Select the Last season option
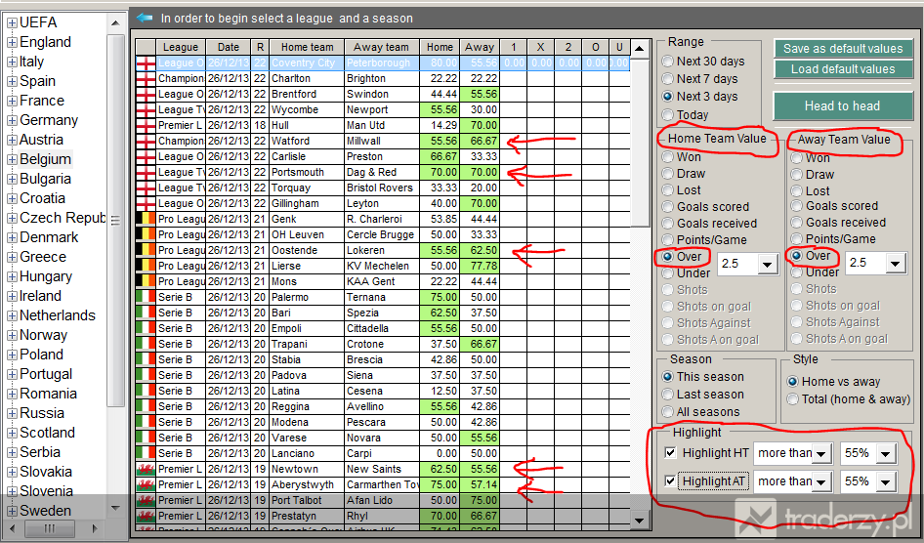The height and width of the screenshot is (543, 924). (x=668, y=394)
